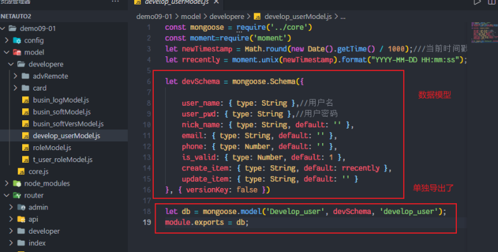Click the 'module.exports = db;' line
The width and height of the screenshot is (498, 252).
(206, 222)
